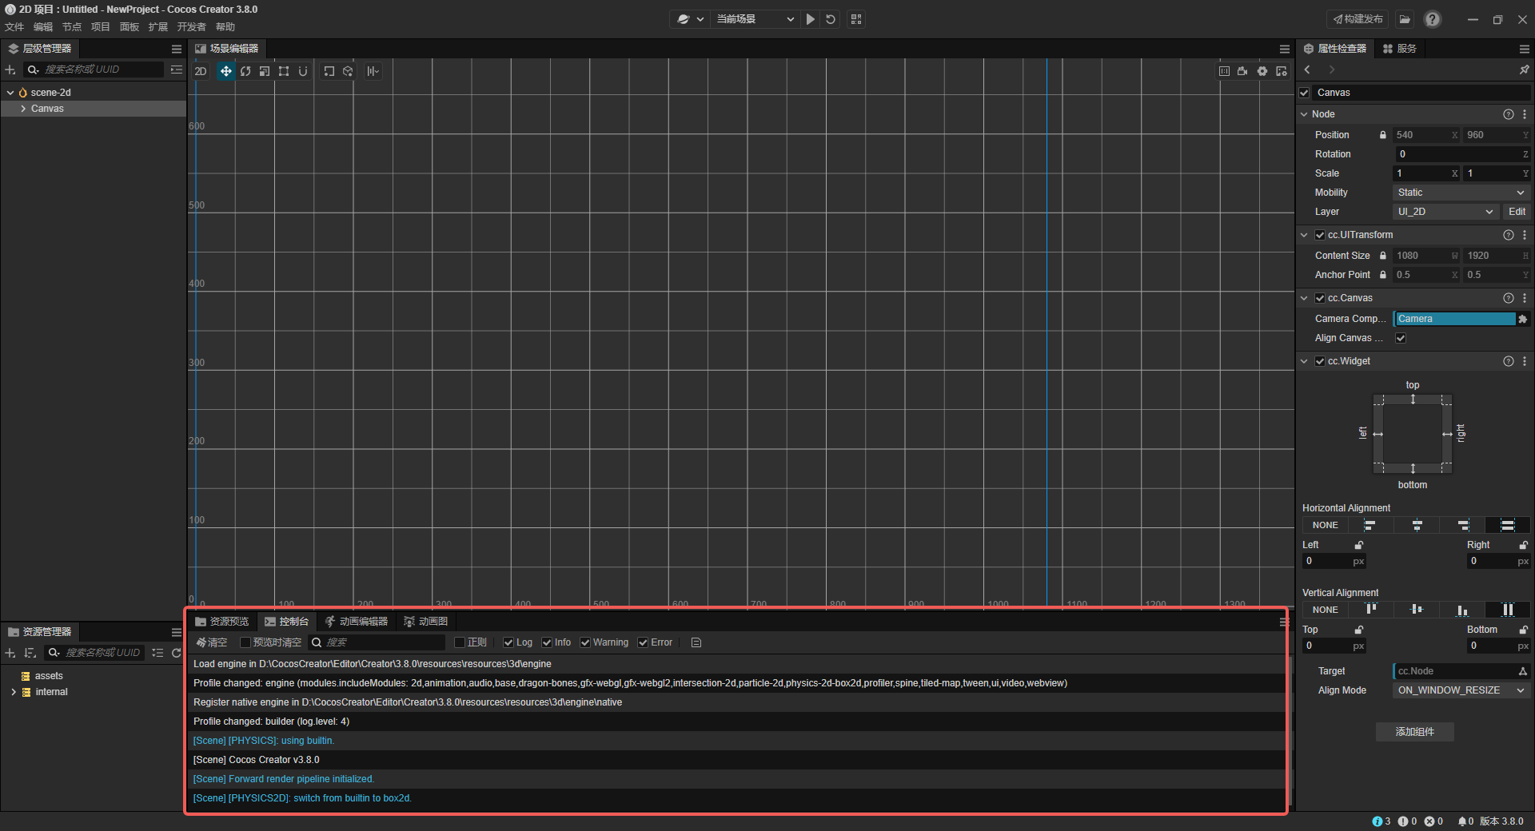Open cc.UITransform help icon
1535x831 pixels.
(1509, 235)
